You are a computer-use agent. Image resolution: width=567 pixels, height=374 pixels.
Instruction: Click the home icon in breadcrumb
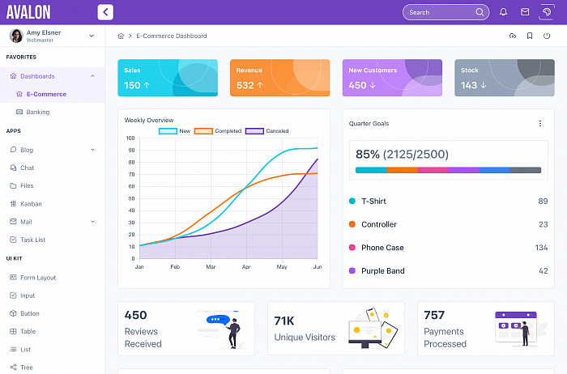[x=121, y=36]
